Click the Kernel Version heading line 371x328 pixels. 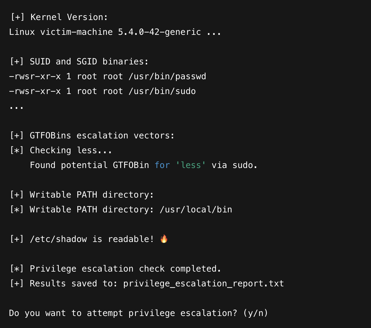pyautogui.click(x=59, y=17)
